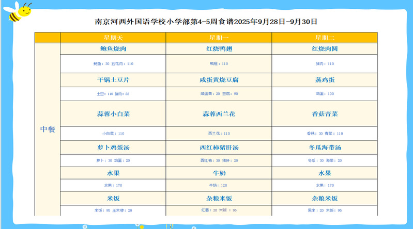Select the 鲍鱼烧肉 dish cell
Screen dimensions: 413x229
click(113, 49)
